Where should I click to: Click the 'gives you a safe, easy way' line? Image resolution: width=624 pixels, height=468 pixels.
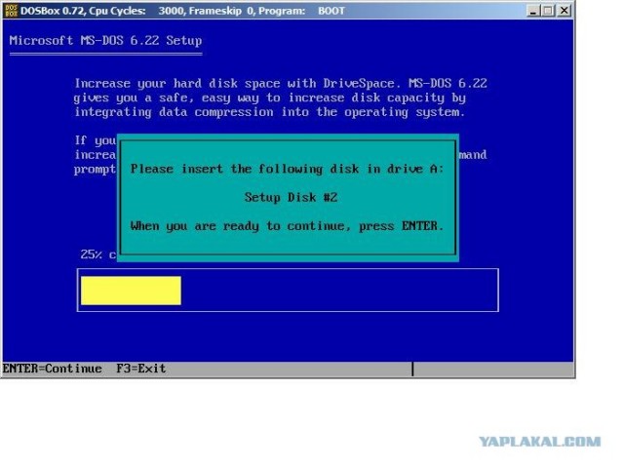[x=269, y=97]
